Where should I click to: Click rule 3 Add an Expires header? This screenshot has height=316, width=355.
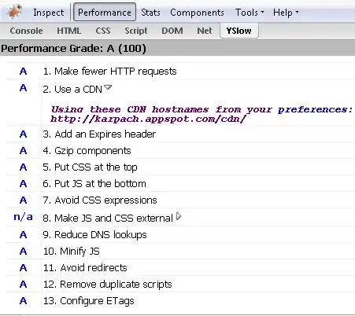(x=99, y=134)
